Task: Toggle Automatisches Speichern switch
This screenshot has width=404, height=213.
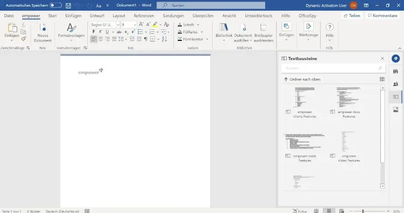Action: pos(56,5)
